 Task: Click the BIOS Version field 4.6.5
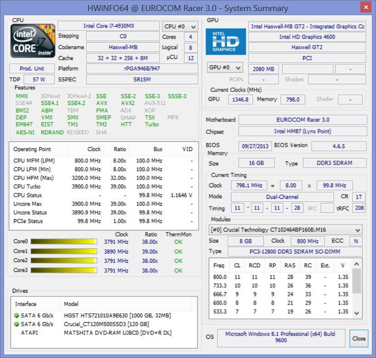tap(339, 146)
